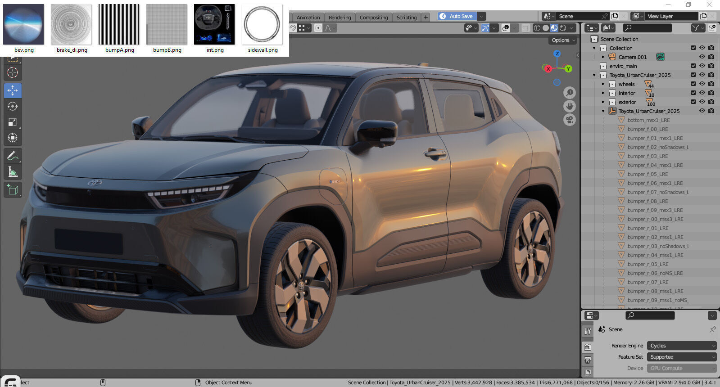Click the pan view hand icon

[570, 106]
